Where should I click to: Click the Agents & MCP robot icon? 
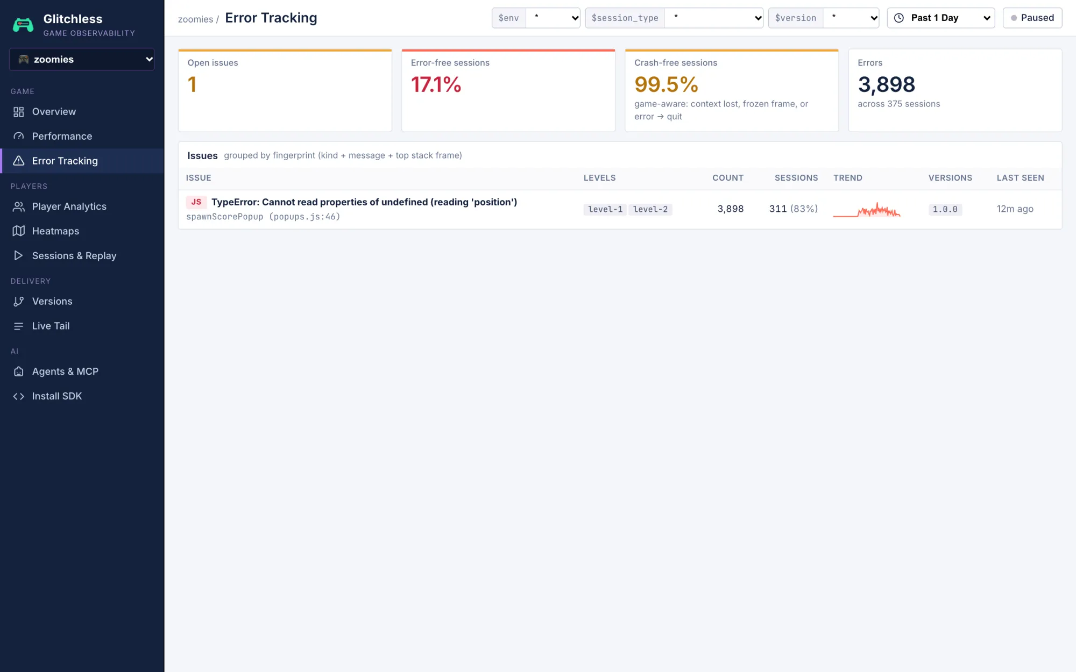click(19, 371)
